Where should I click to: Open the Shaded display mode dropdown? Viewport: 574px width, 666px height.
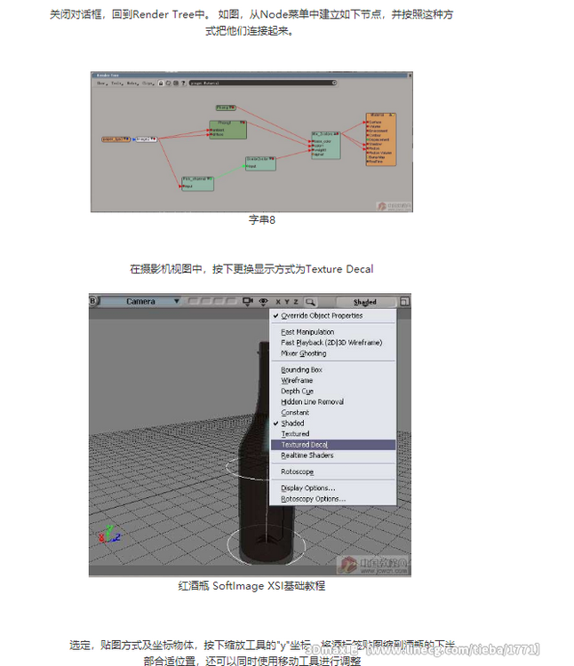click(364, 302)
